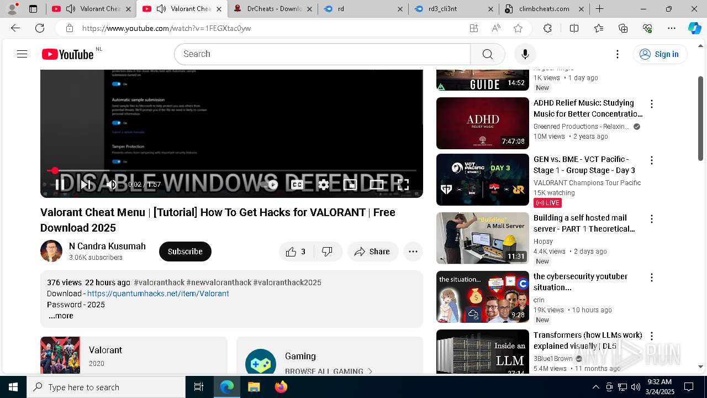Open Edge settings and more menu
The width and height of the screenshot is (707, 398).
tap(672, 28)
